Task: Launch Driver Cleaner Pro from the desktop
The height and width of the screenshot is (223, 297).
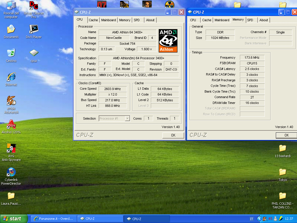Action: [x=34, y=10]
